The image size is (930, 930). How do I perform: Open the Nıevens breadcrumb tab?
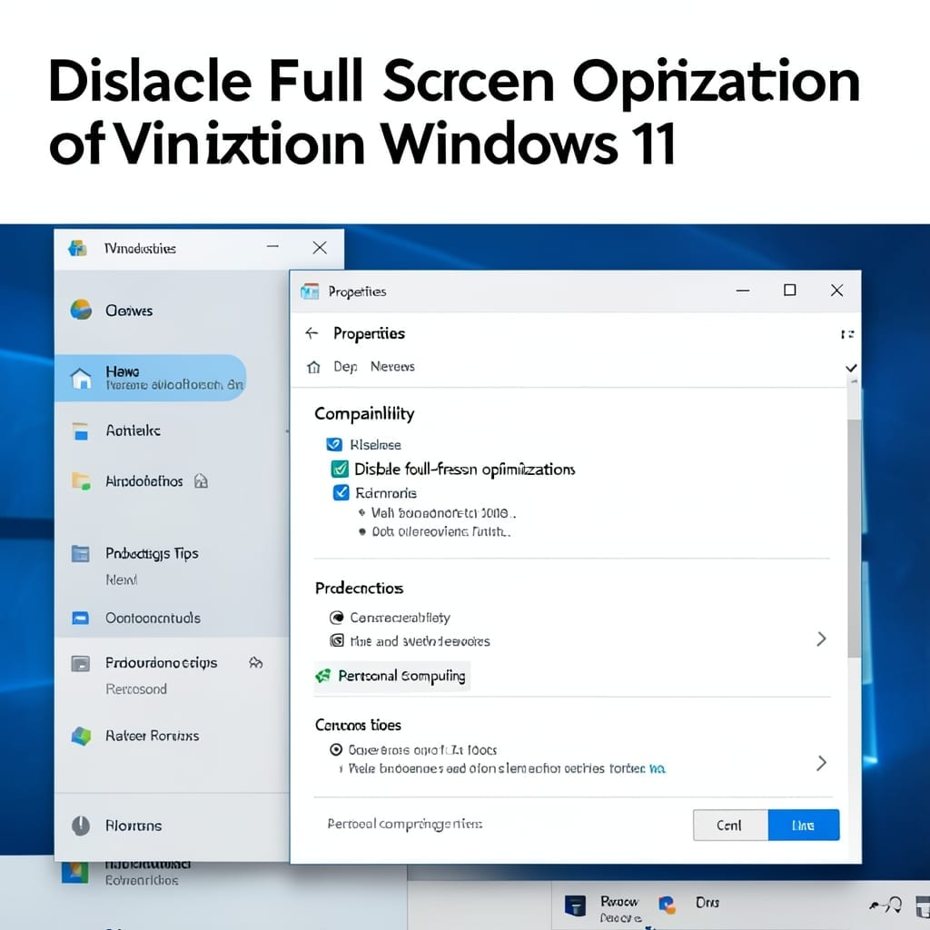tap(392, 367)
